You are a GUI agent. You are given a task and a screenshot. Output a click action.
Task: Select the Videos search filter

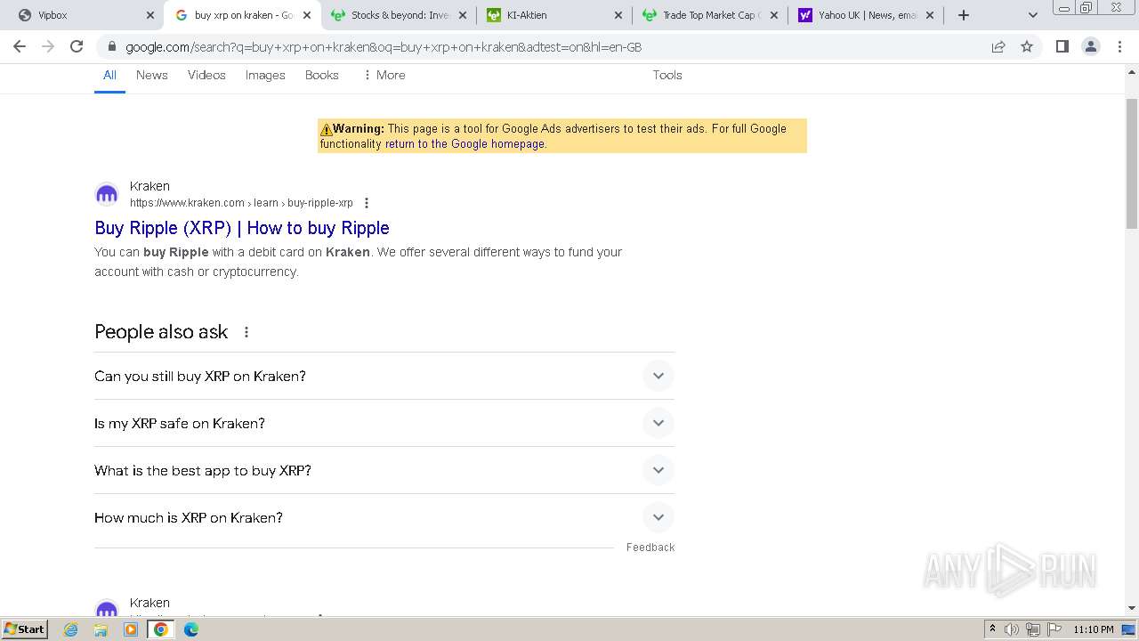tap(206, 75)
